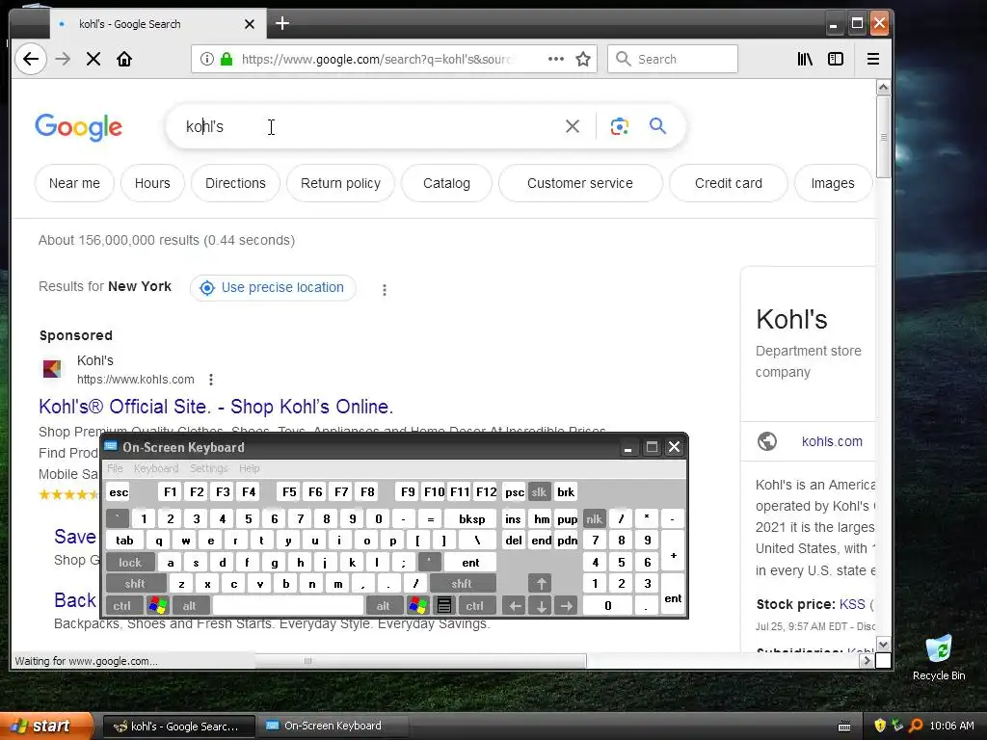The image size is (987, 740).
Task: Click the KSS stock ticker link
Action: (852, 604)
